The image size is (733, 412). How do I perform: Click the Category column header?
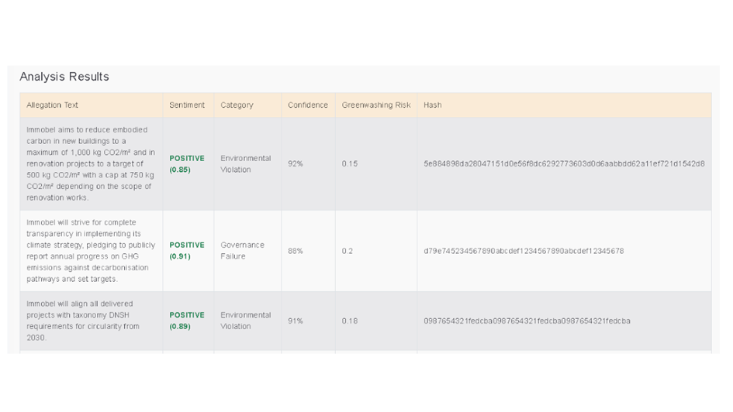coord(237,105)
